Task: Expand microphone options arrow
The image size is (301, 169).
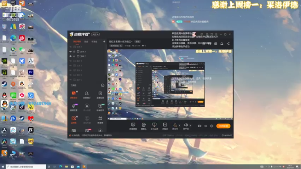Action: (x=179, y=125)
